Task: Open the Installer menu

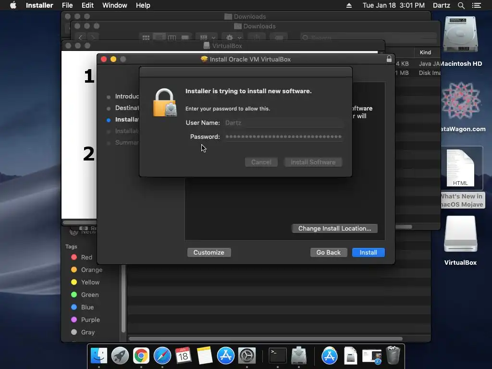Action: [x=39, y=5]
